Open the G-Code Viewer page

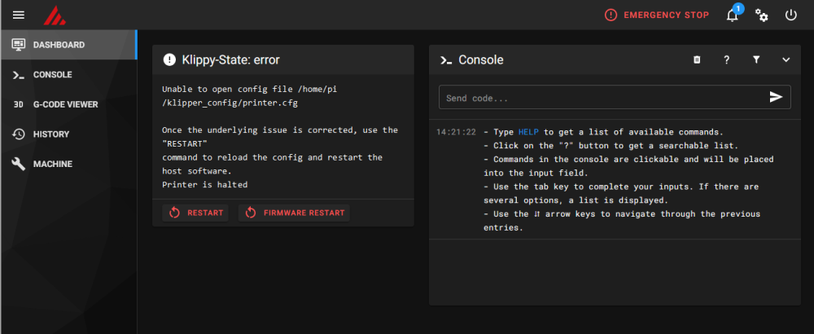65,104
